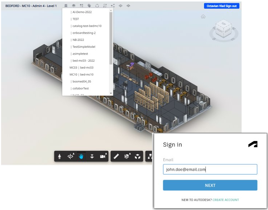Click the route path icon in top toolbar
Image resolution: width=268 pixels, height=210 pixels.
point(105,6)
